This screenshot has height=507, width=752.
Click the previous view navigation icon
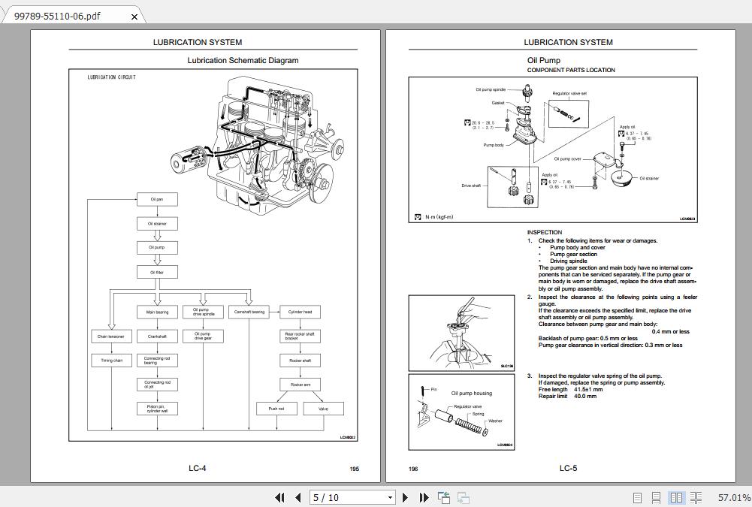(443, 496)
